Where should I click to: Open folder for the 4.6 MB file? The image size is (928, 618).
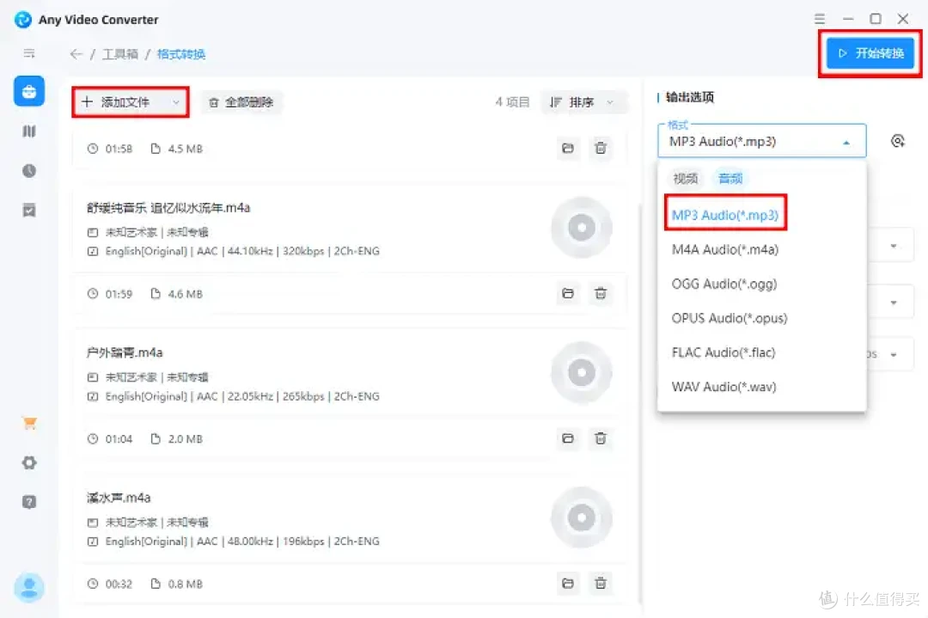[568, 293]
